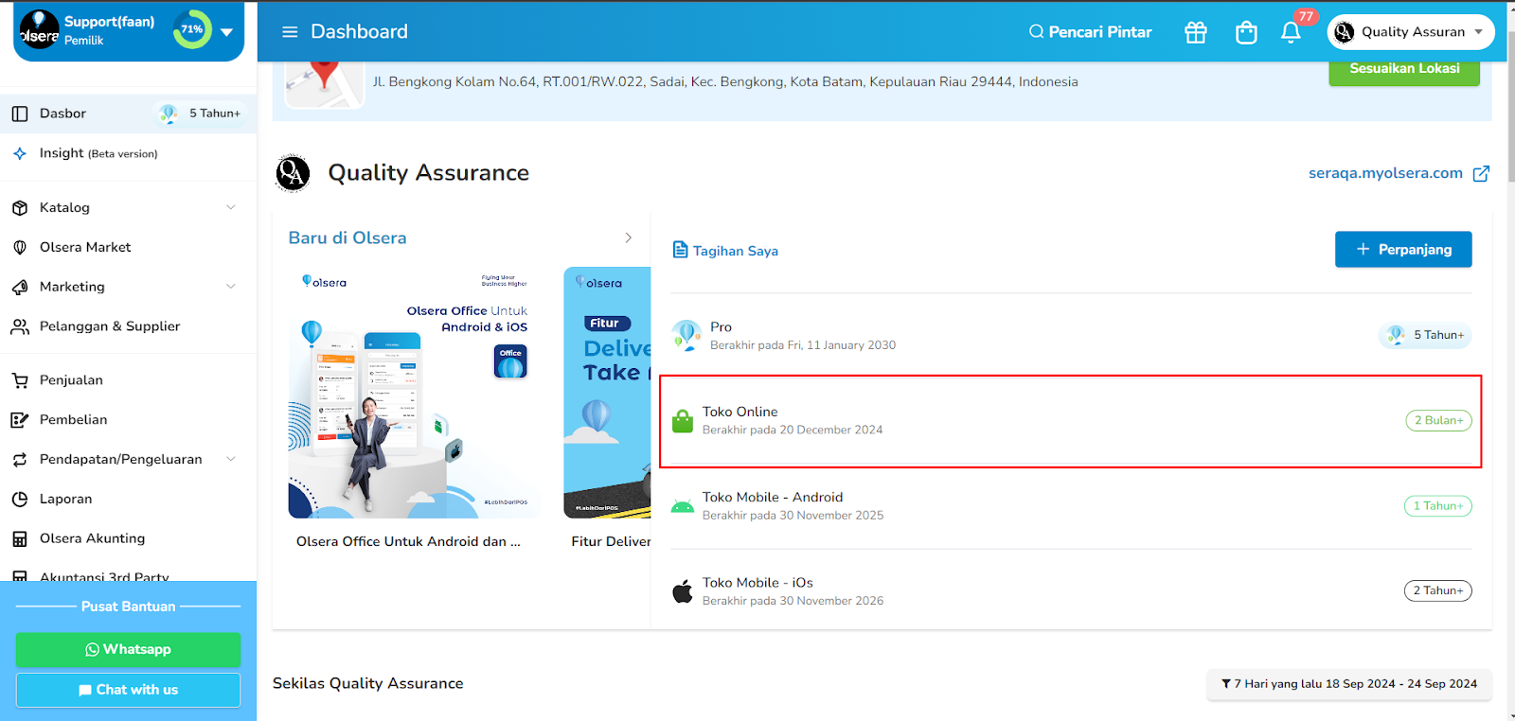Click the Marketing megaphone icon

pos(20,288)
